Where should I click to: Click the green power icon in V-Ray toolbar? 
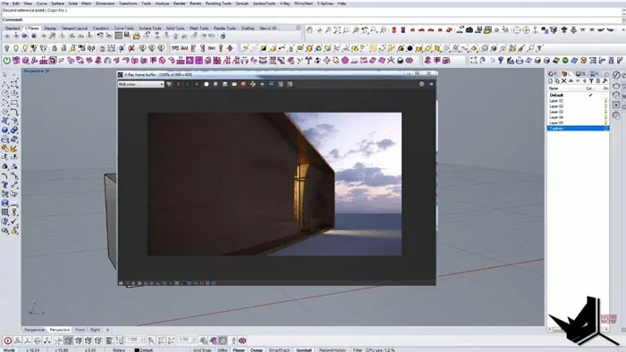coord(7,61)
